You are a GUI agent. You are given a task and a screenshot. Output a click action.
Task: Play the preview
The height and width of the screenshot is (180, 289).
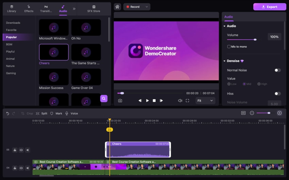pyautogui.click(x=148, y=101)
